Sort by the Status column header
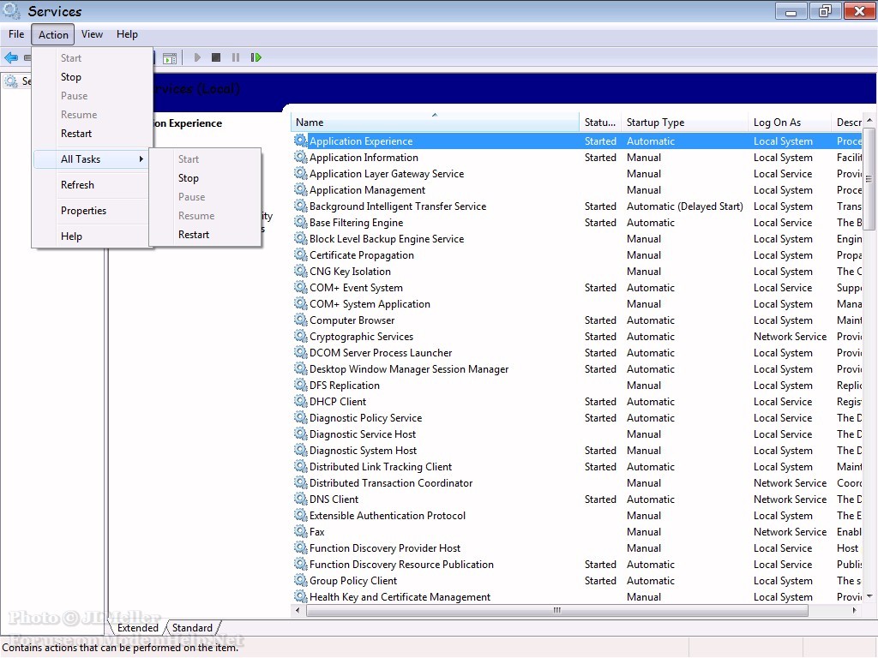878x658 pixels. [x=600, y=122]
